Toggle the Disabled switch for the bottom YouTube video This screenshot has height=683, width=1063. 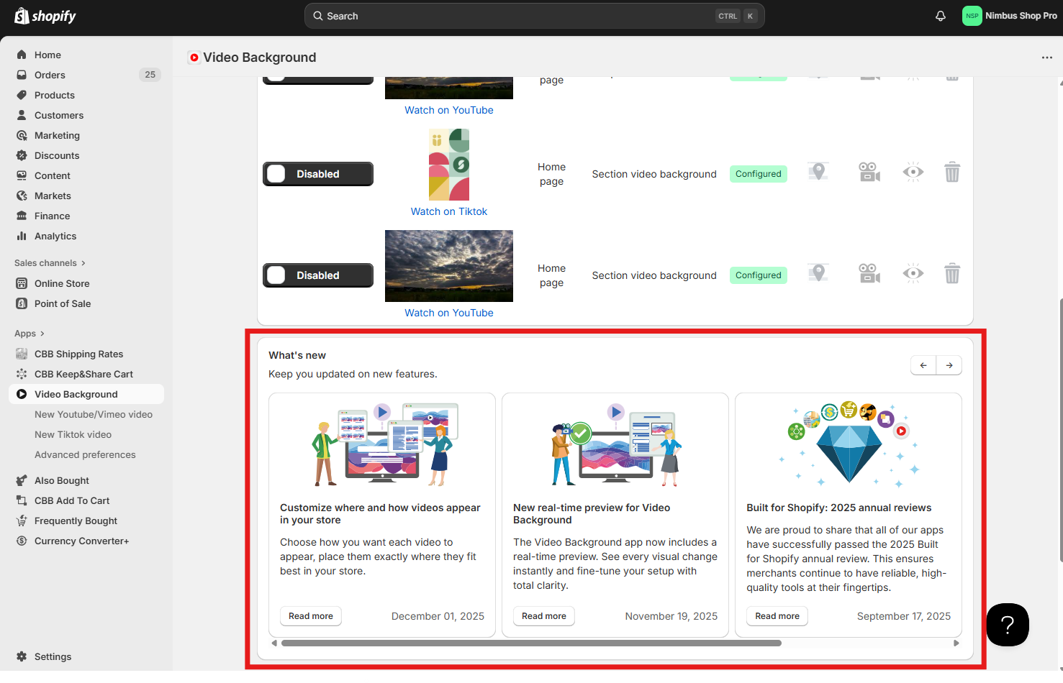tap(318, 275)
